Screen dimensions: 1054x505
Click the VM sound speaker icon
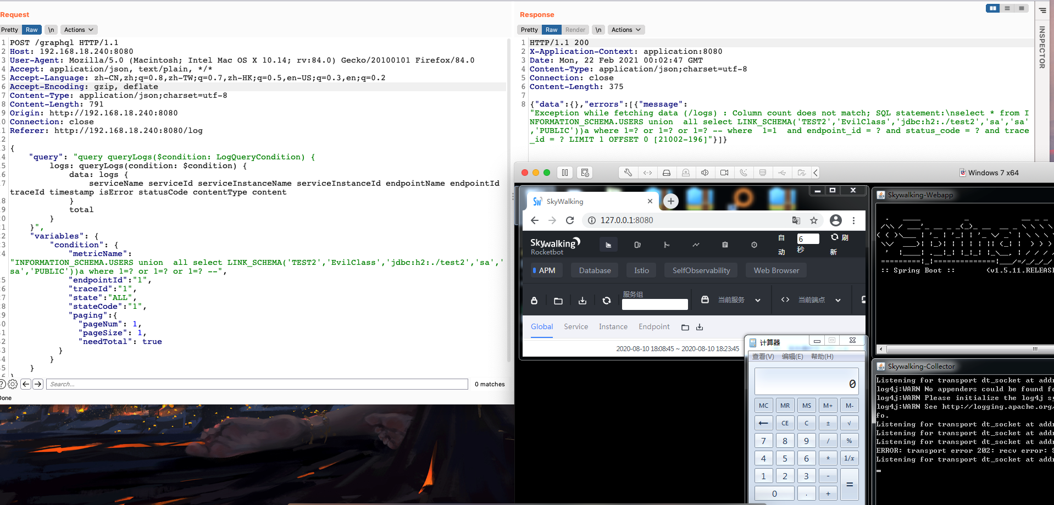[705, 173]
